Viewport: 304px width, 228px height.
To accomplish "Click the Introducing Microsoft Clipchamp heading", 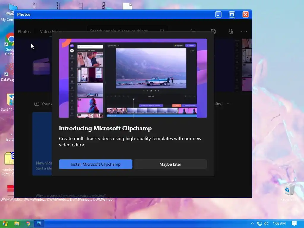I will [105, 128].
